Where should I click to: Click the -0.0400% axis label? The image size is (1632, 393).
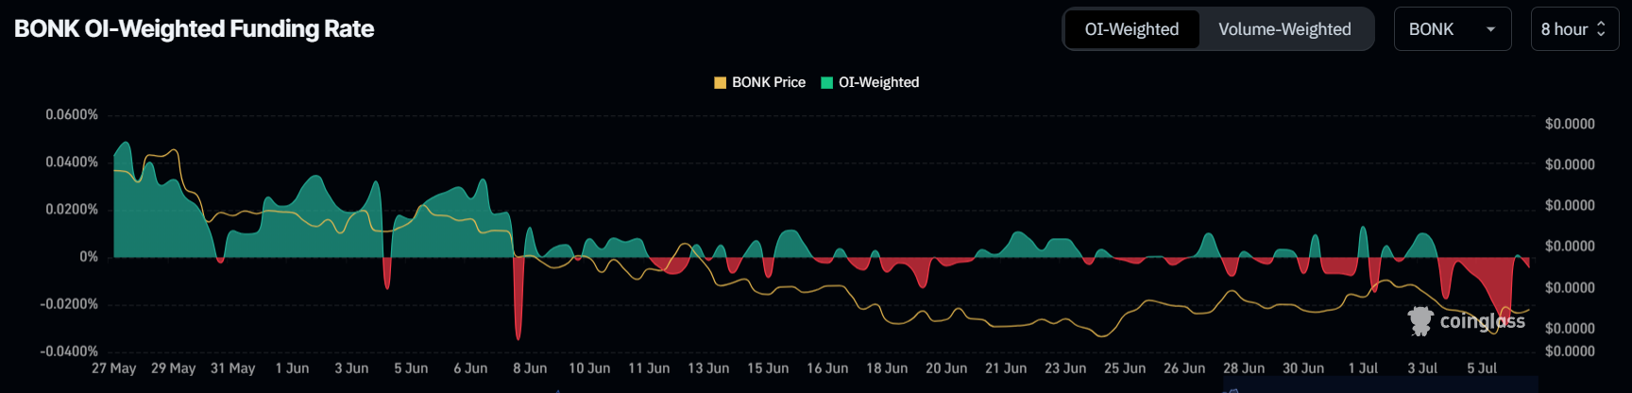(69, 350)
